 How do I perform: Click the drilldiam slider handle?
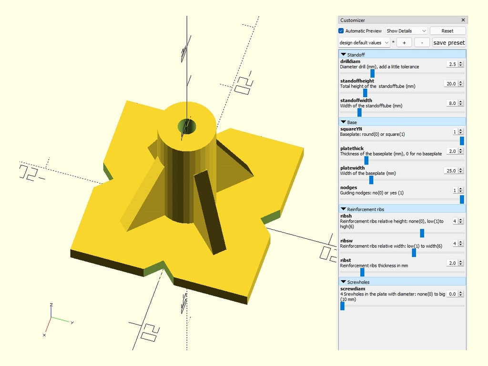coord(372,73)
